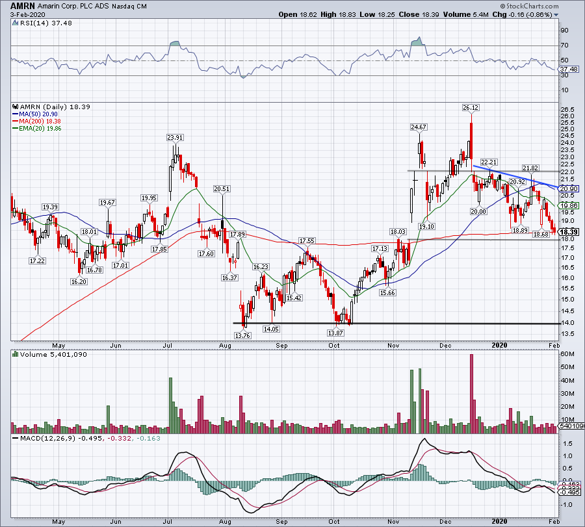Click the Open 18.62 header value
The height and width of the screenshot is (527, 585).
click(x=298, y=14)
